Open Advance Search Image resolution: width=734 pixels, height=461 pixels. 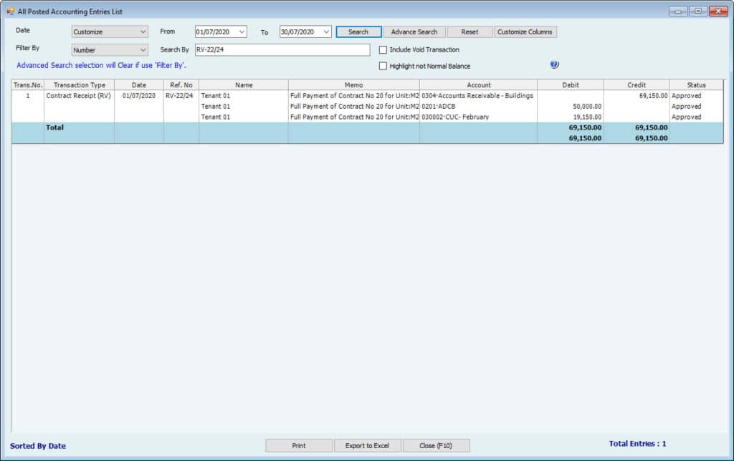[x=414, y=32]
